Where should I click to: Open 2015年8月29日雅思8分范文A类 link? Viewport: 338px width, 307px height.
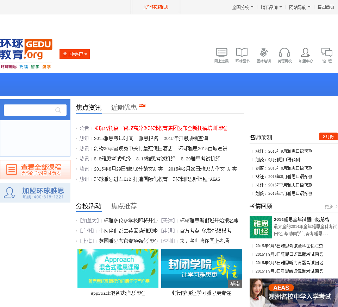click(129, 169)
